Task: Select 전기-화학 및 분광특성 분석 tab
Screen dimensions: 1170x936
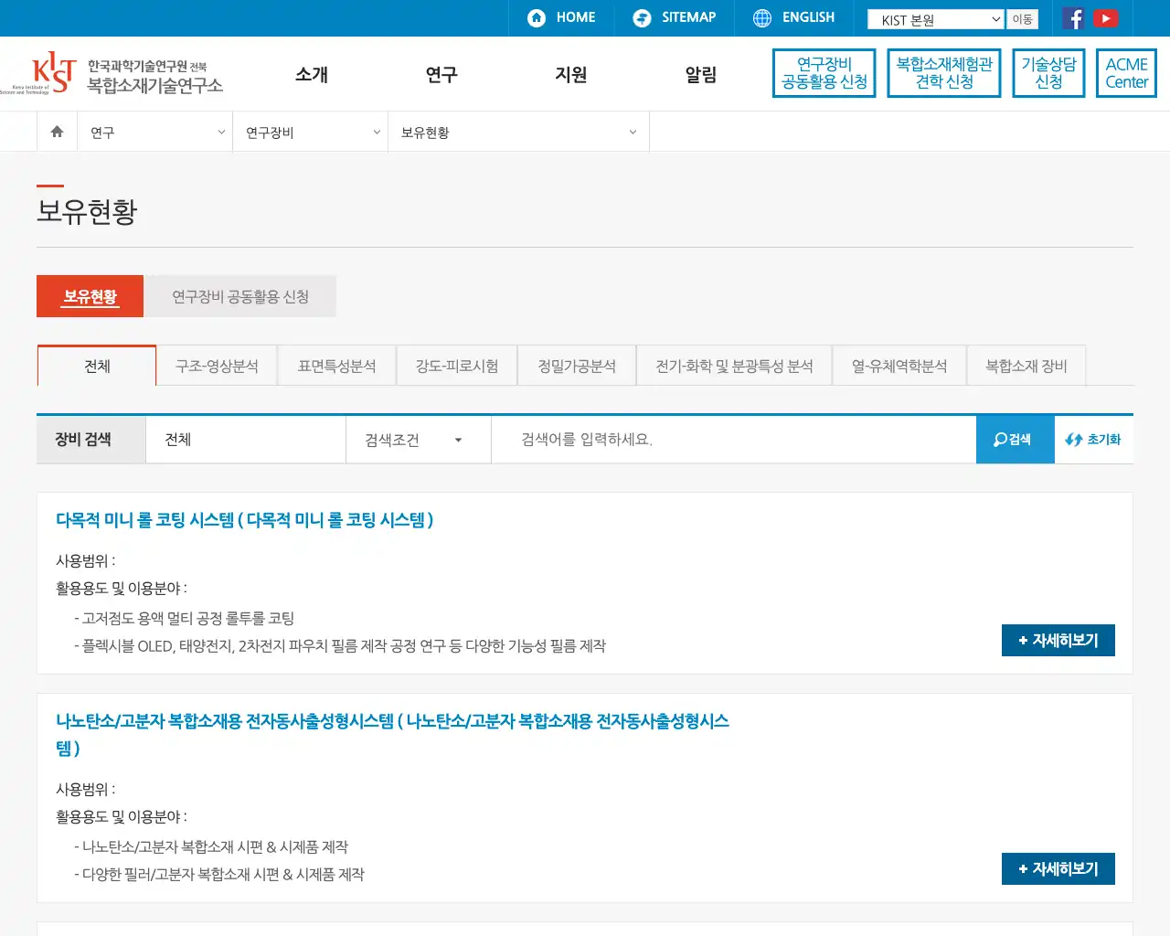Action: point(734,366)
